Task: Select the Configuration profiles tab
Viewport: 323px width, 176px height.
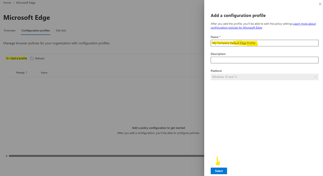Action: (x=35, y=30)
